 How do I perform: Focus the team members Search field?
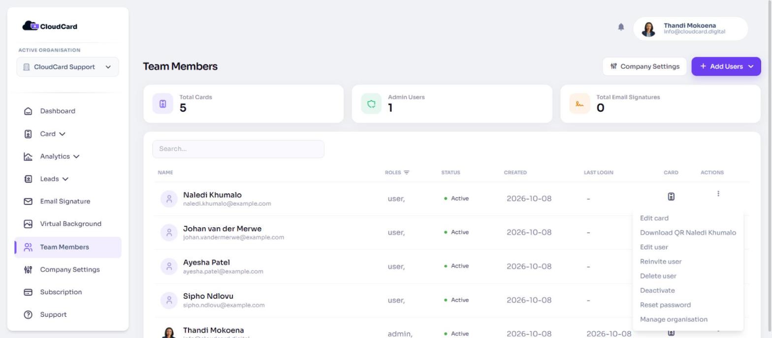pos(238,149)
